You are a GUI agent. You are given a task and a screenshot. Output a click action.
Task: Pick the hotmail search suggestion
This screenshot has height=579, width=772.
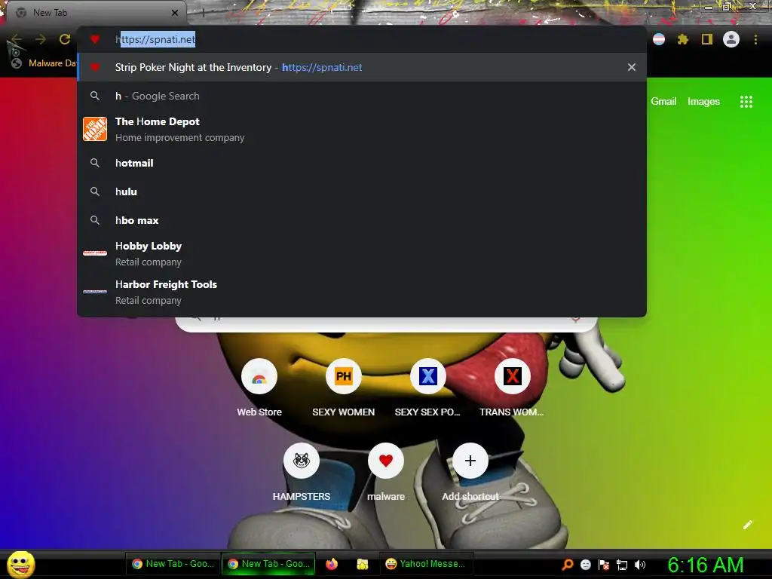(x=362, y=163)
